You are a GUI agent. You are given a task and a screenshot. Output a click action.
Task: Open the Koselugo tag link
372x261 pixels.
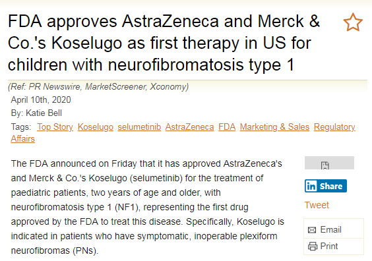(x=96, y=127)
